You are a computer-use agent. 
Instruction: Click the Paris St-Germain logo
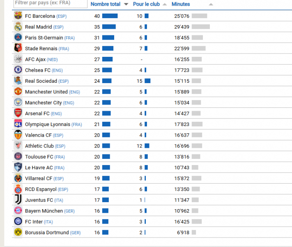[x=18, y=37]
